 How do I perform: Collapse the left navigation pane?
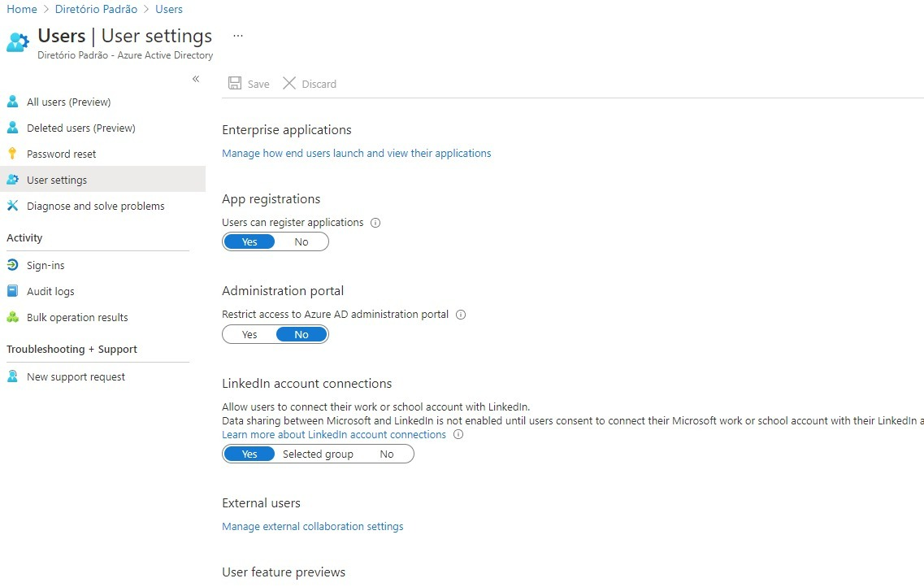[x=196, y=78]
